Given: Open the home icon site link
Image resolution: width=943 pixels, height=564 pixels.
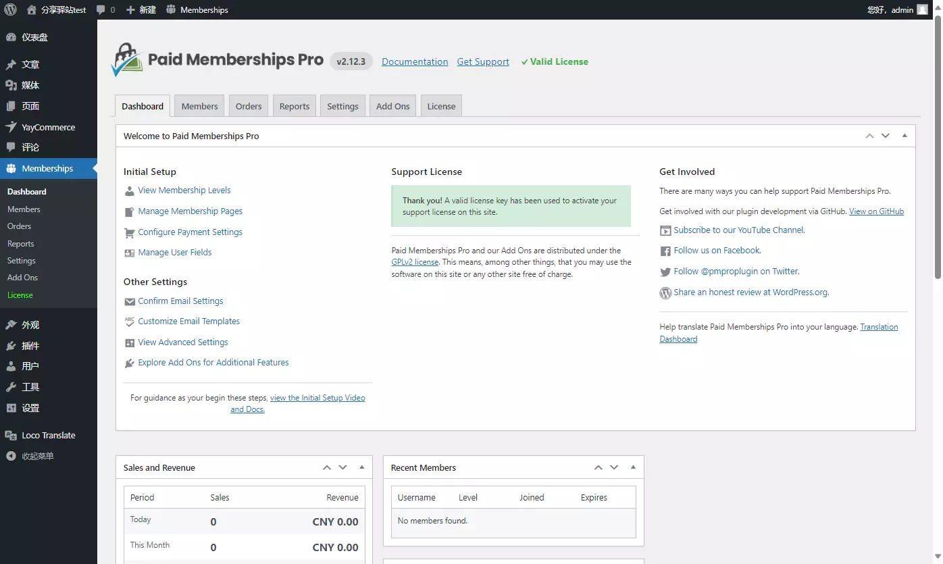Looking at the screenshot, I should (32, 9).
